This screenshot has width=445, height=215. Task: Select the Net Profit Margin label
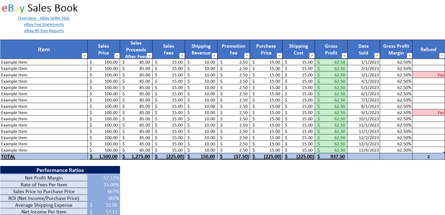[x=44, y=178]
